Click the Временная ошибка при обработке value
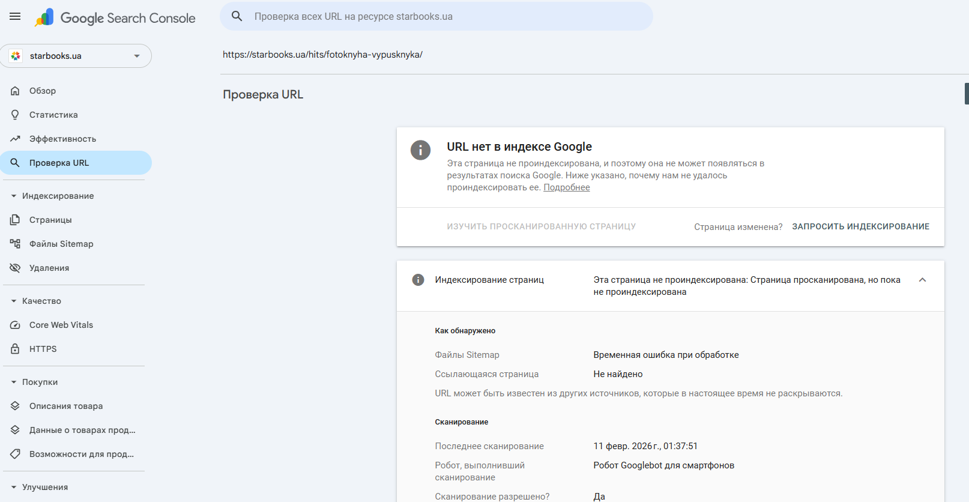This screenshot has width=969, height=502. pyautogui.click(x=666, y=355)
